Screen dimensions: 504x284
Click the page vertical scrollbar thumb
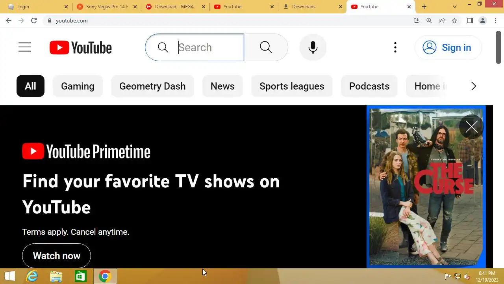498,47
